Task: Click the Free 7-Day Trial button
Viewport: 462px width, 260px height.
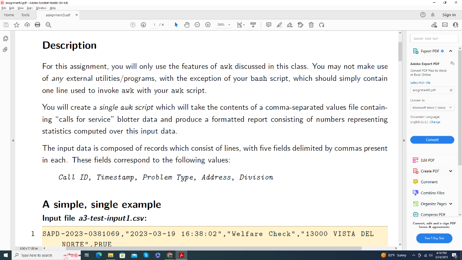Action: (x=434, y=238)
